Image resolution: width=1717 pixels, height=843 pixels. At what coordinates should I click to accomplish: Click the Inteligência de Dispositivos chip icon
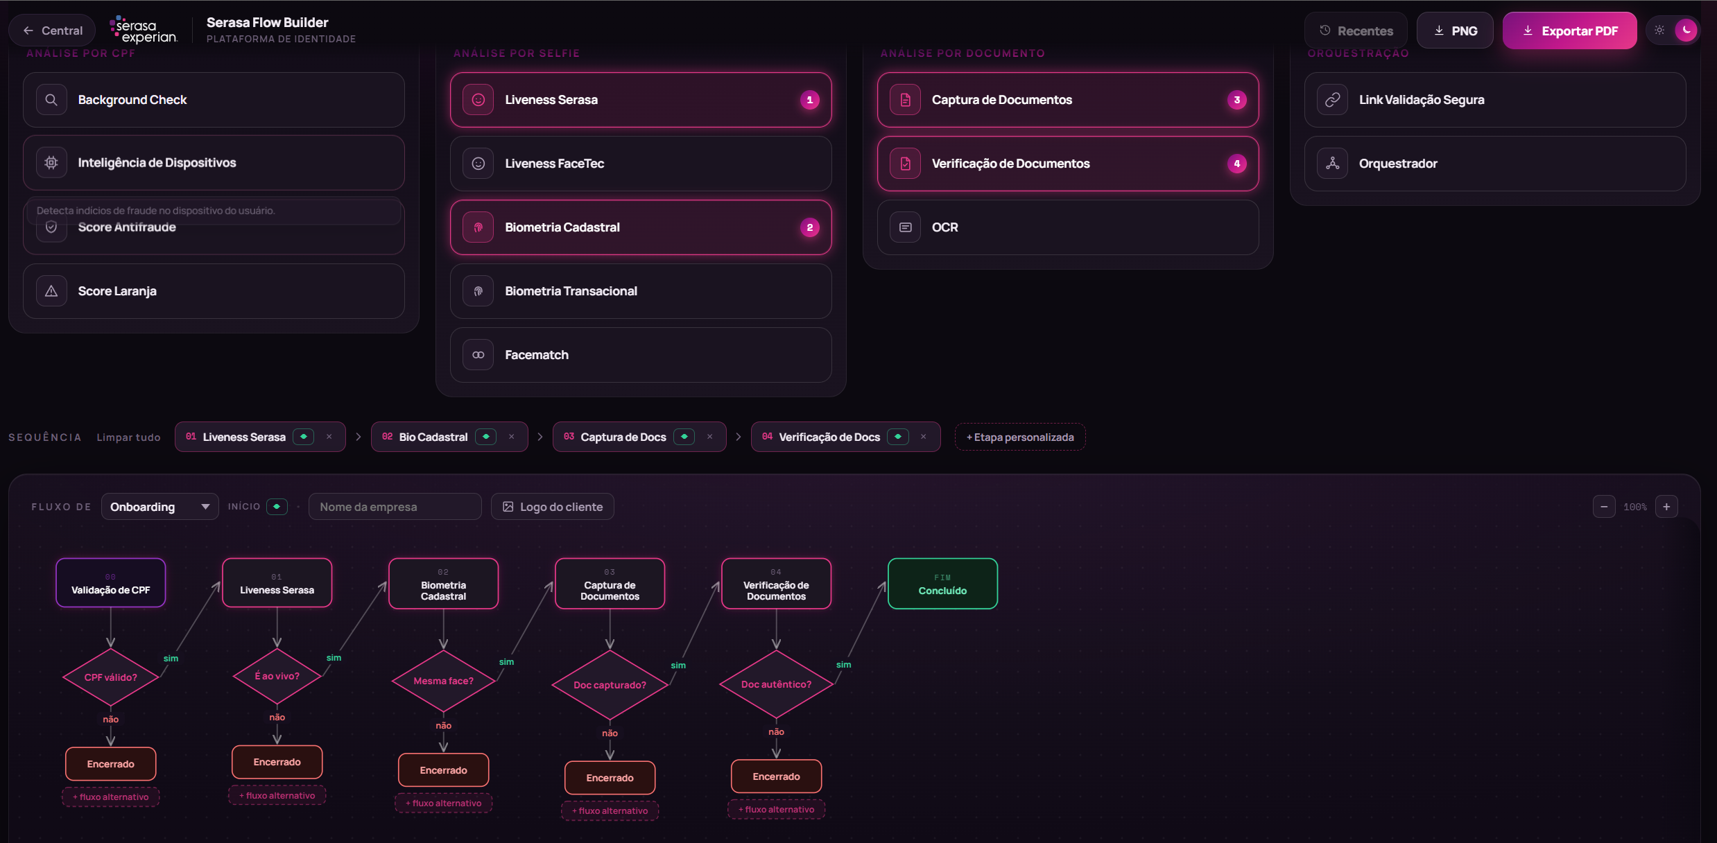click(51, 163)
